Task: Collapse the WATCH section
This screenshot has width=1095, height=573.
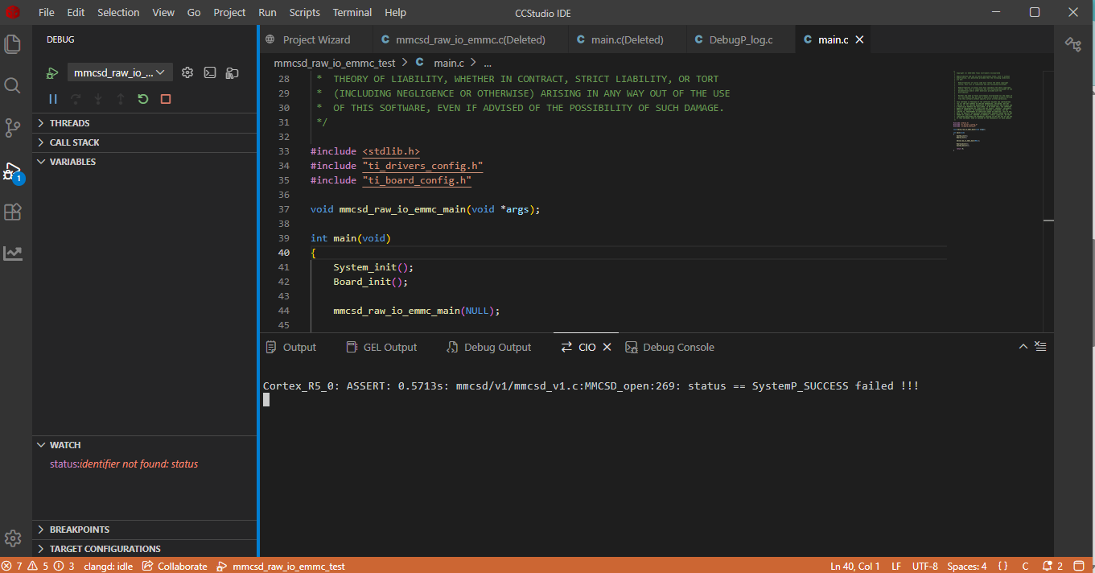Action: click(145, 445)
